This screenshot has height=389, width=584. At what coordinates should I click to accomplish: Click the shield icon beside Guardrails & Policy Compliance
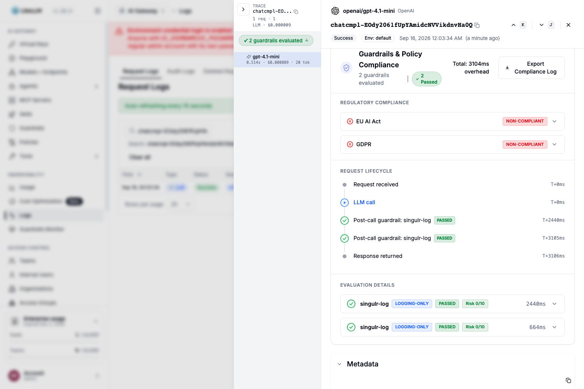346,68
